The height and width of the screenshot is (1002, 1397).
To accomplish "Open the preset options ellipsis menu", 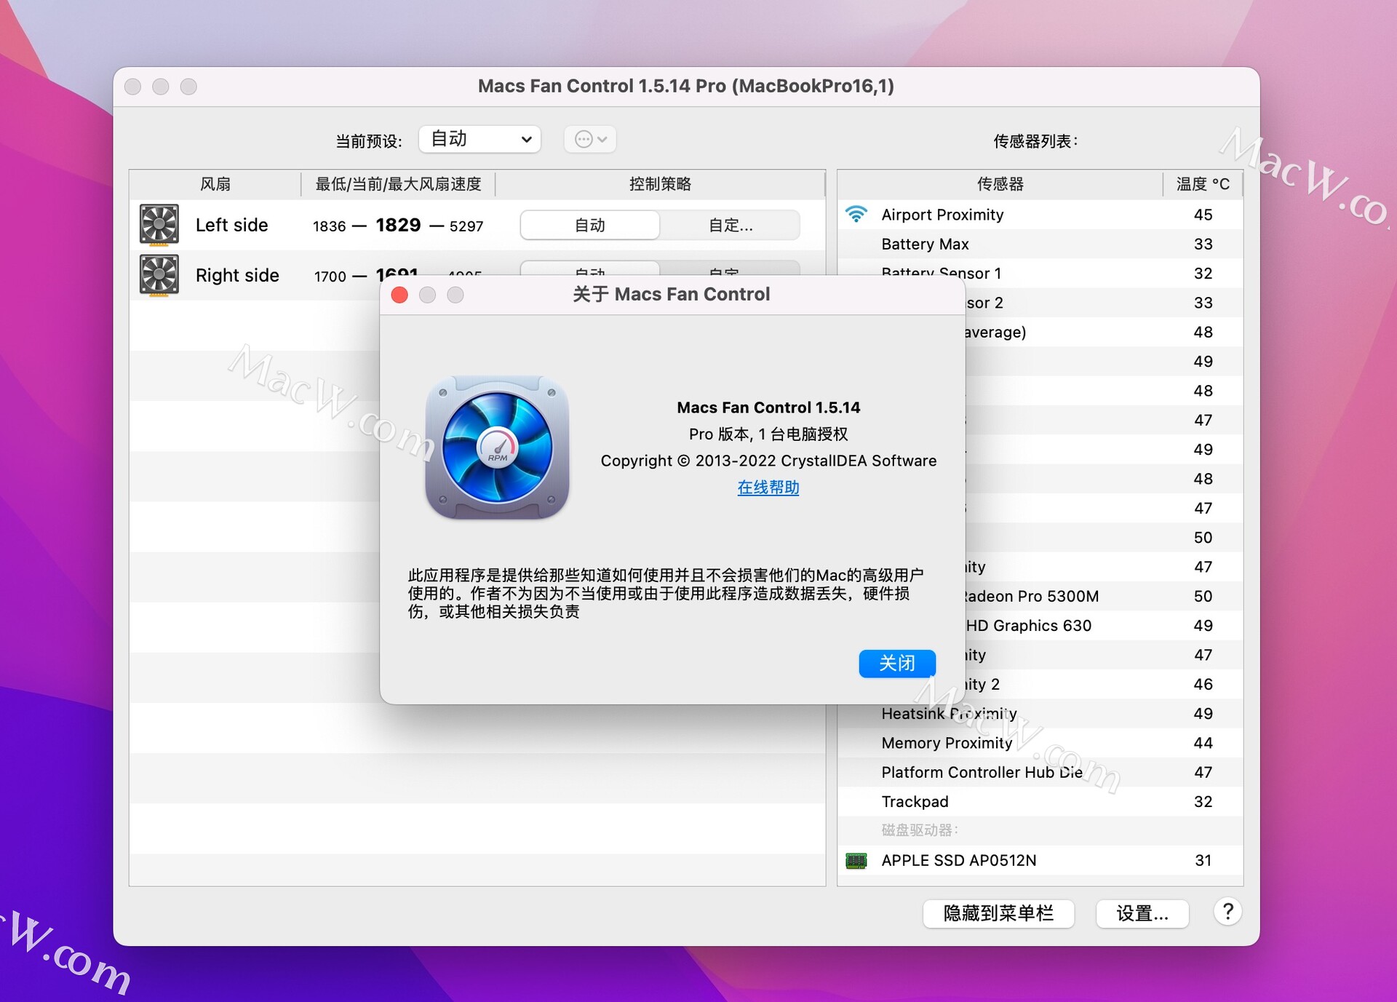I will point(590,139).
